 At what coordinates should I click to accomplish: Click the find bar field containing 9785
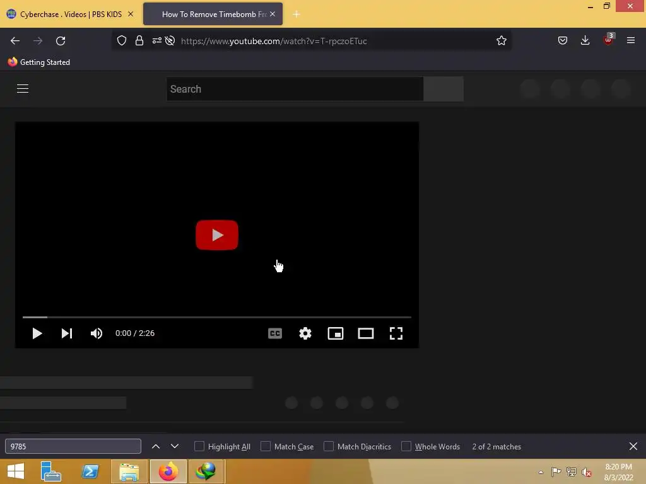[x=73, y=447]
